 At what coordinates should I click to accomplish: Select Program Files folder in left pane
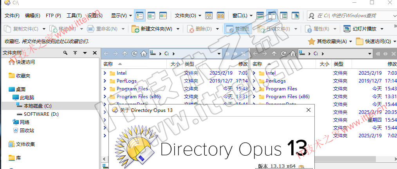[x=132, y=89]
